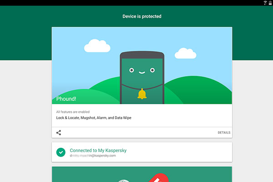Tap the All features are enabled label

(x=73, y=112)
